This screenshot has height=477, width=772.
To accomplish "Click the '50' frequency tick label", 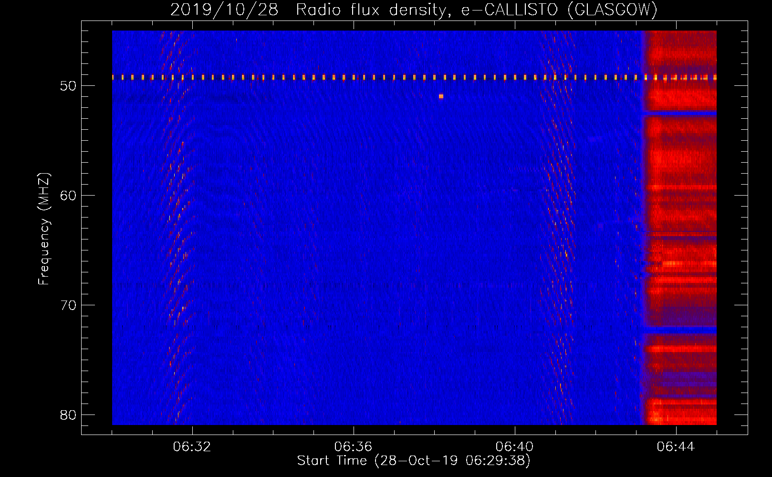I will [x=69, y=86].
